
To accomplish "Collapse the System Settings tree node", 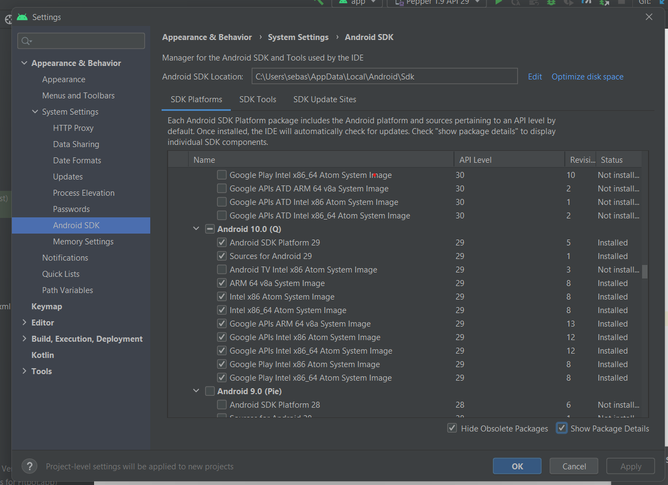I will (35, 112).
